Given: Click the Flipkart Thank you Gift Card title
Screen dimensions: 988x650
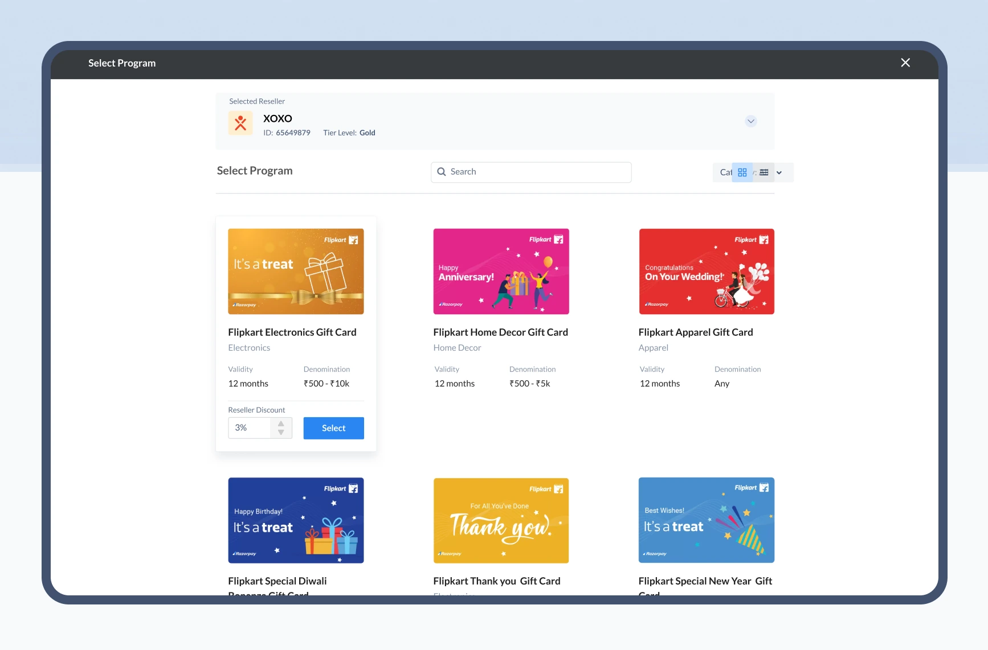Looking at the screenshot, I should (497, 581).
